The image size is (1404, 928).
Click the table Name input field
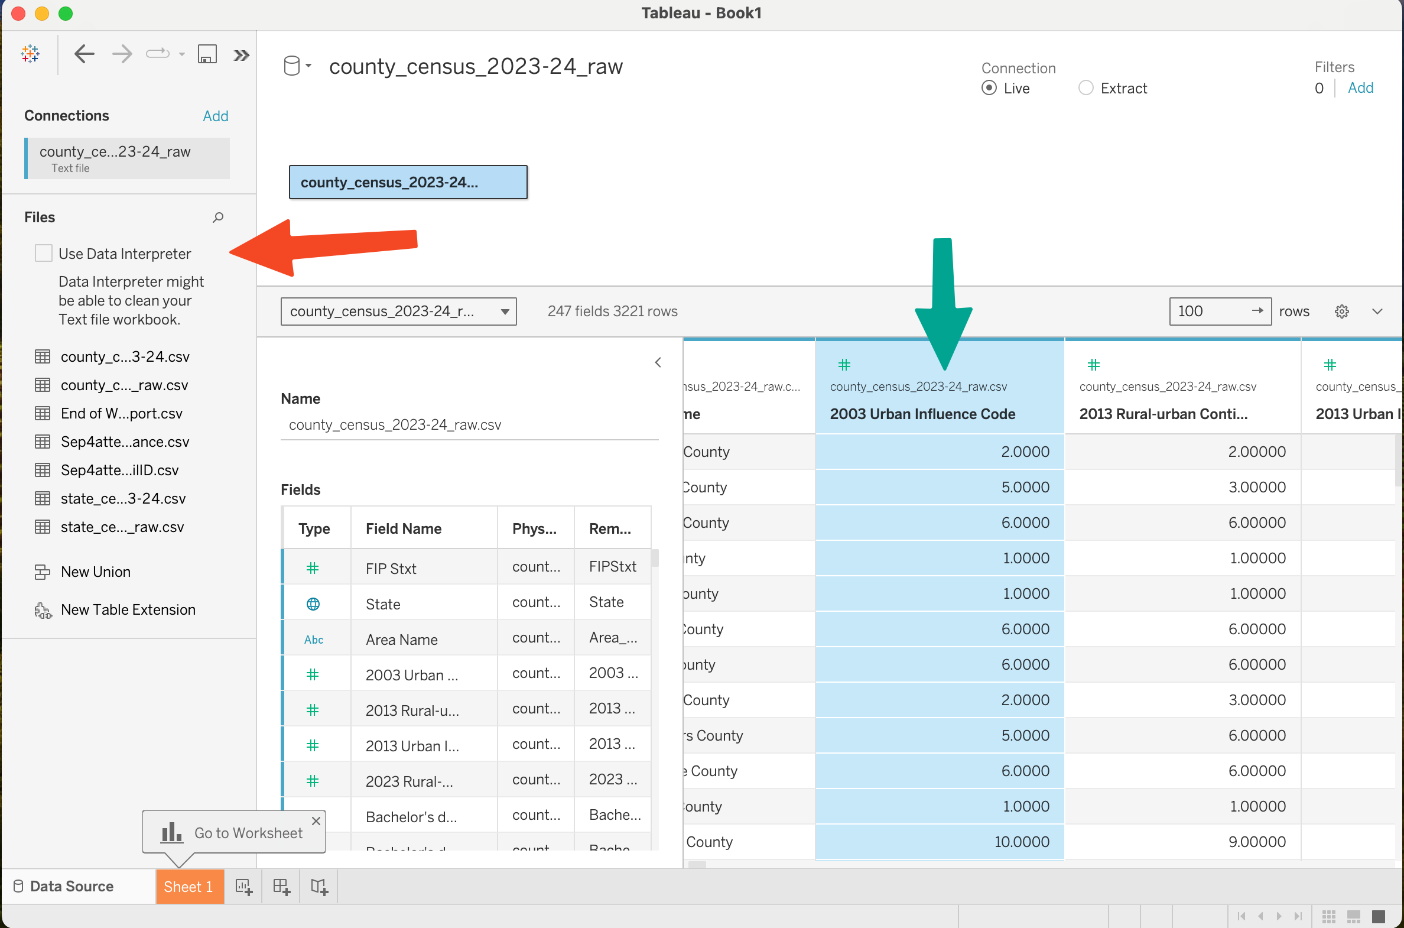[x=469, y=425]
